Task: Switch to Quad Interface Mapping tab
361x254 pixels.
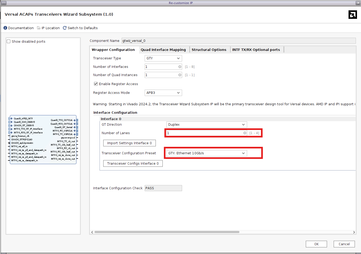Action: pos(163,50)
